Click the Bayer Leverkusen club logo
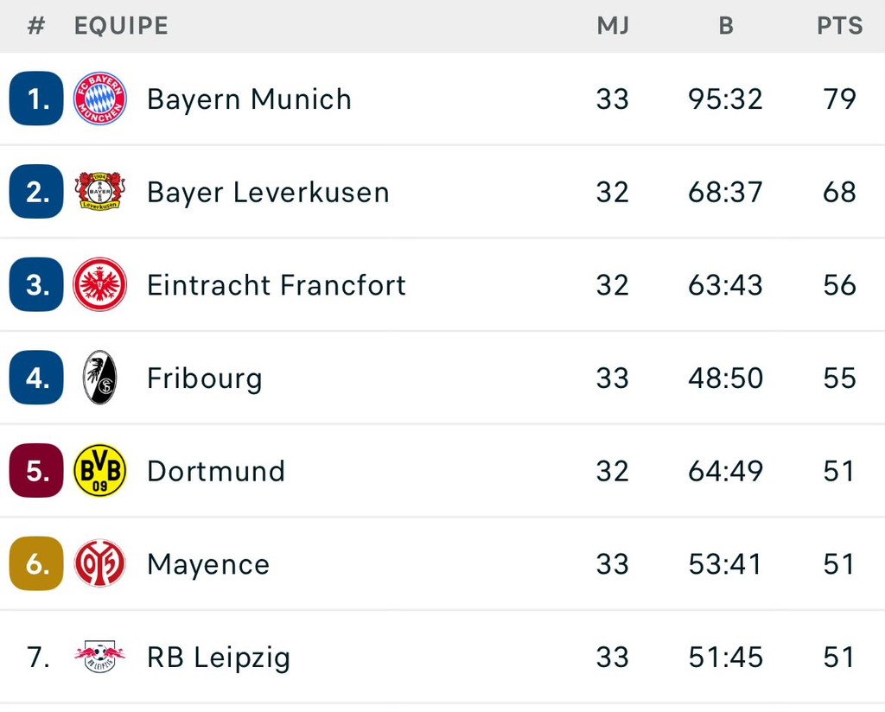 coord(100,191)
